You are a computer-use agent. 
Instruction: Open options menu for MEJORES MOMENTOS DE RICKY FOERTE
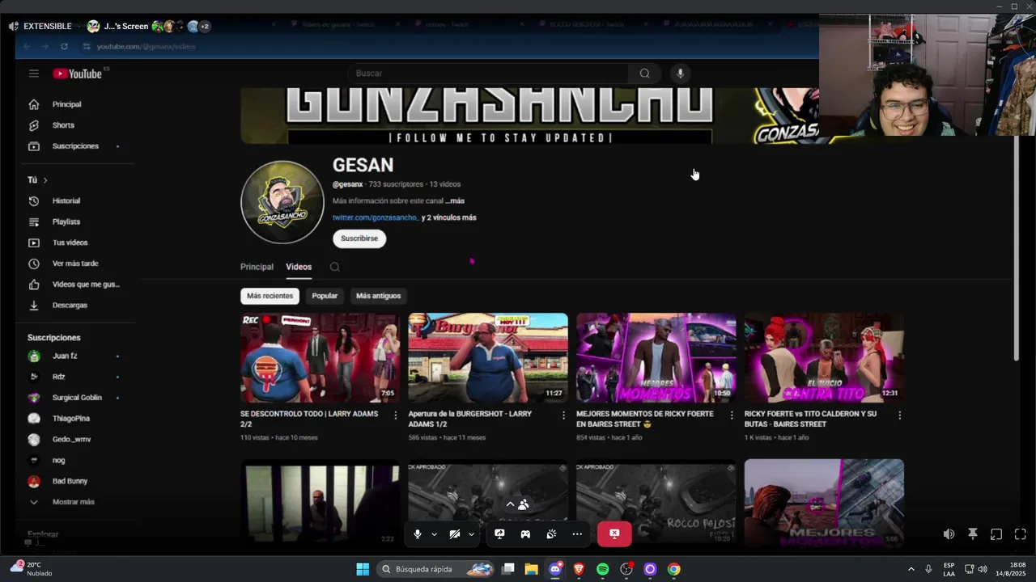[732, 415]
